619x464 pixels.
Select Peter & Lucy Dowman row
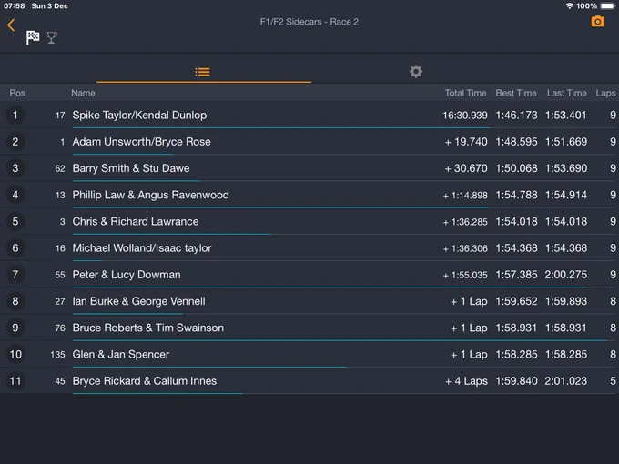[309, 275]
